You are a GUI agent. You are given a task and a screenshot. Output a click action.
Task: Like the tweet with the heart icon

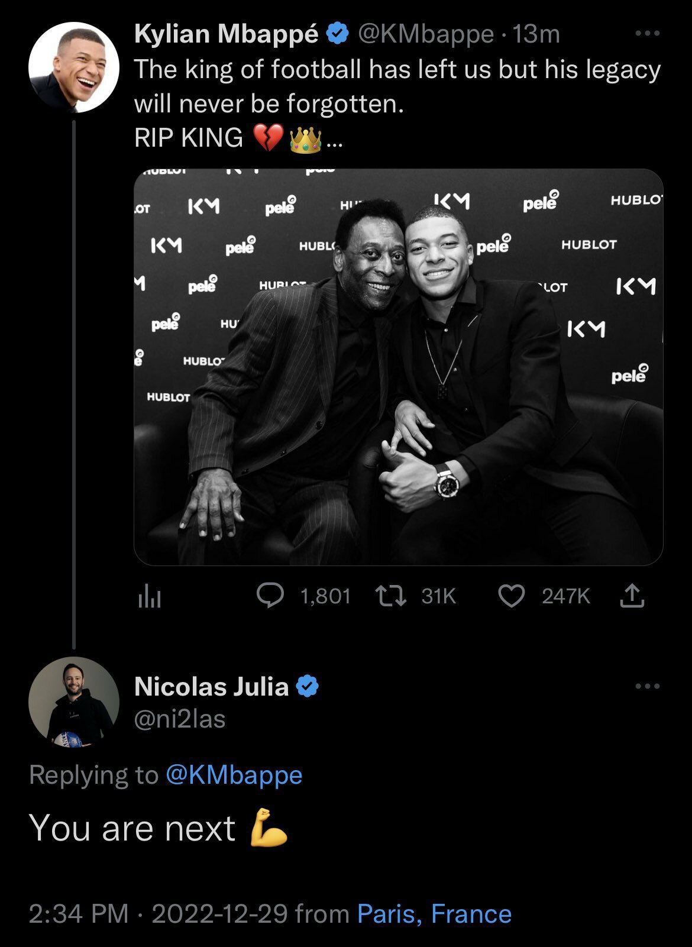pyautogui.click(x=512, y=596)
